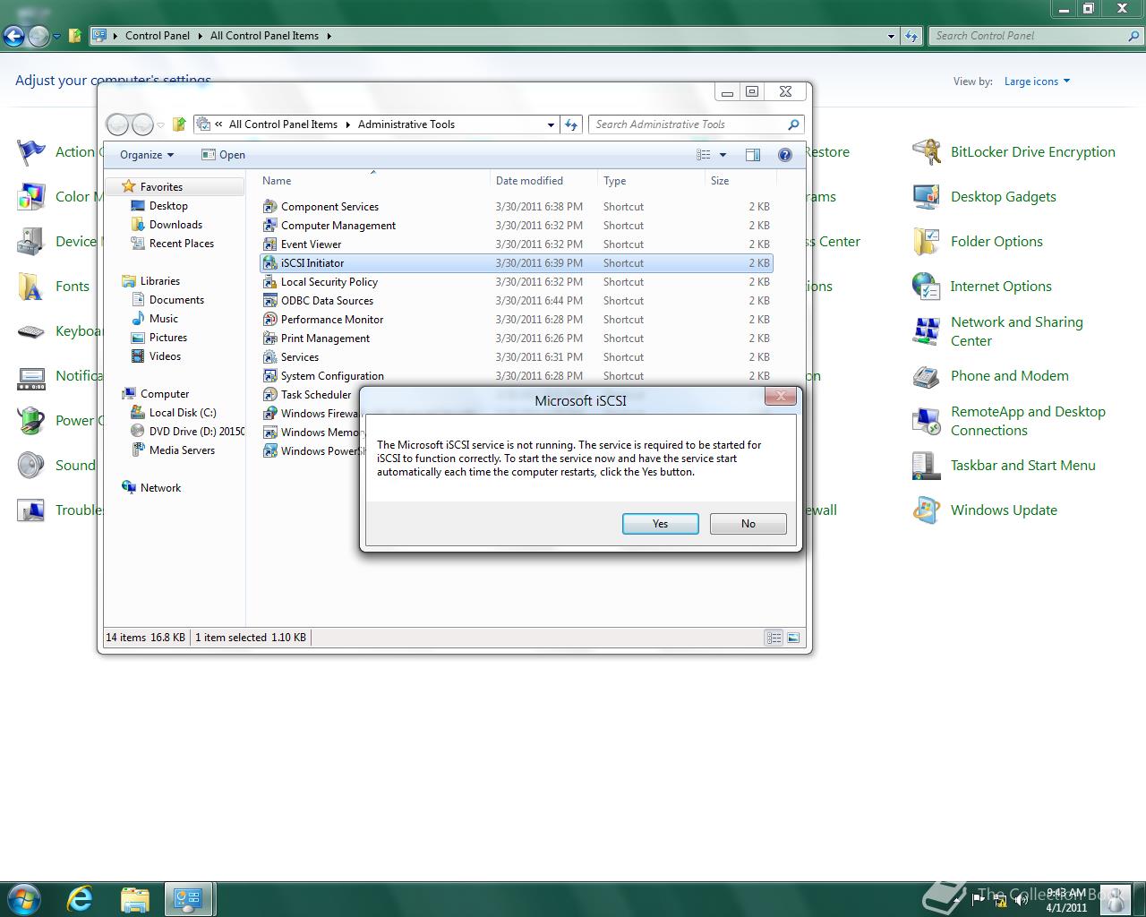Screen dimensions: 1146x917
Task: Open the View by Large icons dropdown
Action: [1037, 81]
